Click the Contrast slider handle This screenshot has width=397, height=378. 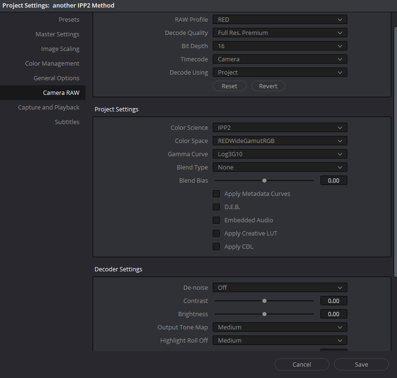click(x=265, y=301)
